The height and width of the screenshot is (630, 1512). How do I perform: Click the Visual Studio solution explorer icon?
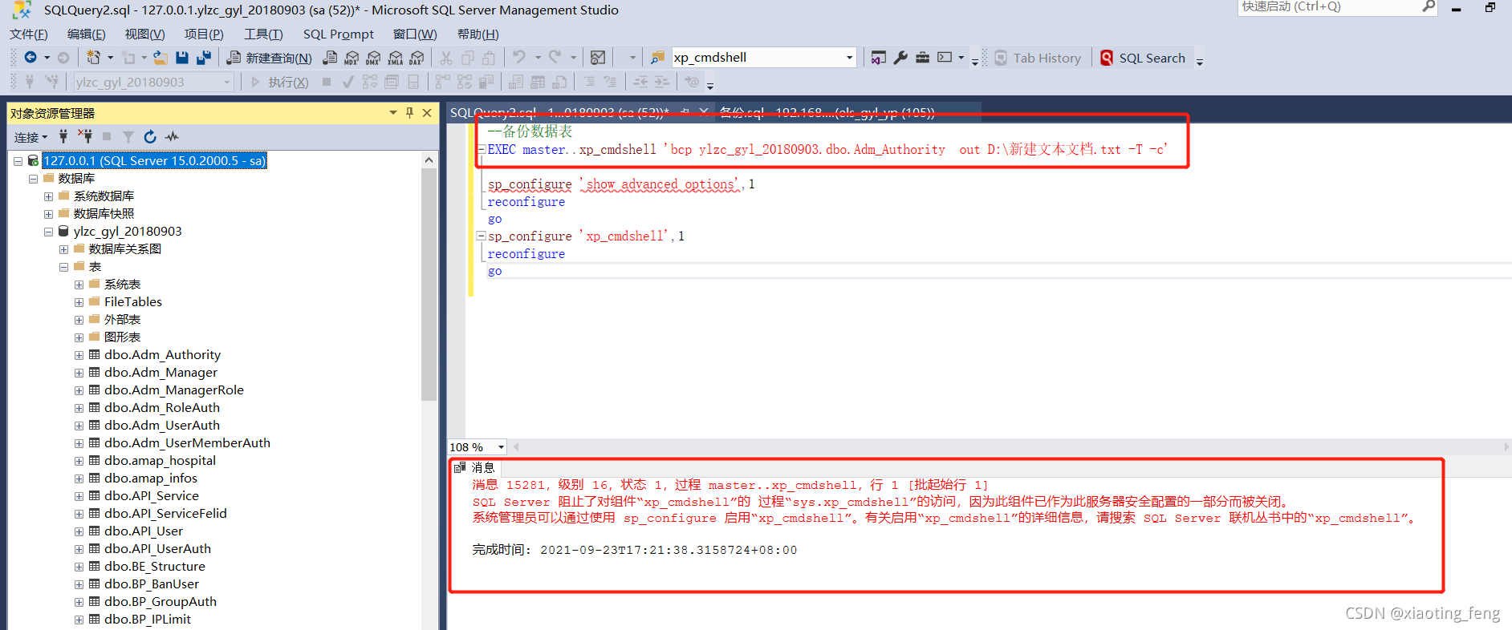pos(879,57)
